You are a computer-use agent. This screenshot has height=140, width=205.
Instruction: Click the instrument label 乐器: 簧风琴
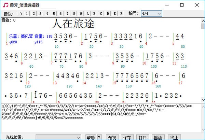click(21, 36)
